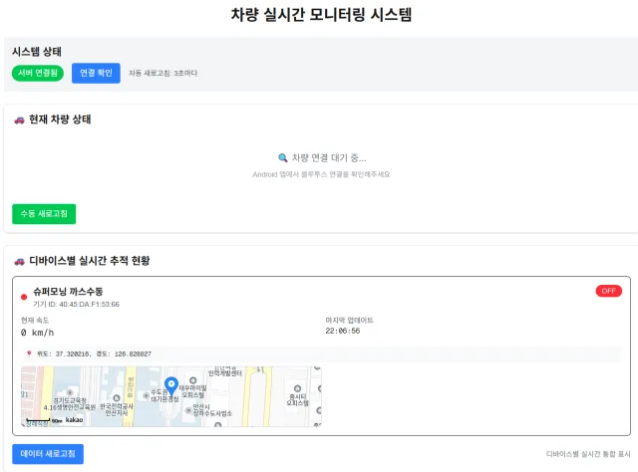Click the 22:06:56 last update time
The height and width of the screenshot is (472, 638).
343,331
